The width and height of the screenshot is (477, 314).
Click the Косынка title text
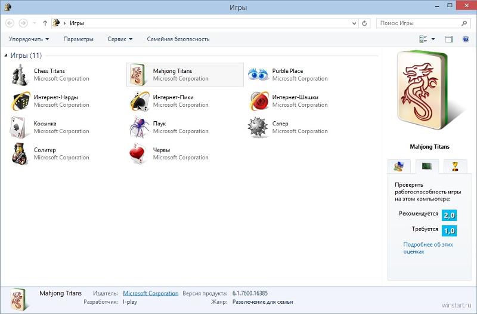tap(45, 124)
